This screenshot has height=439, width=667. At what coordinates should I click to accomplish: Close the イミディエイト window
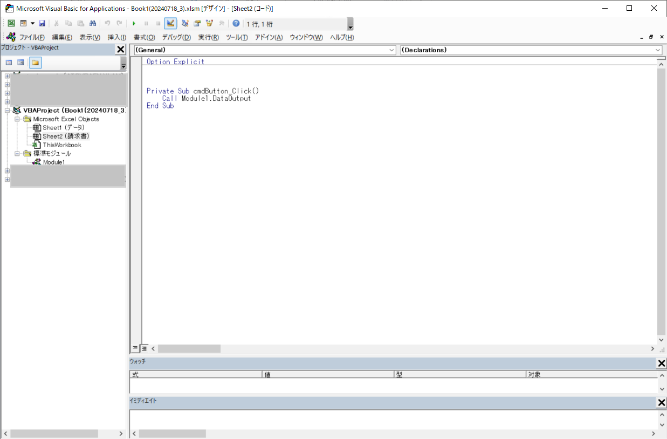pos(661,402)
